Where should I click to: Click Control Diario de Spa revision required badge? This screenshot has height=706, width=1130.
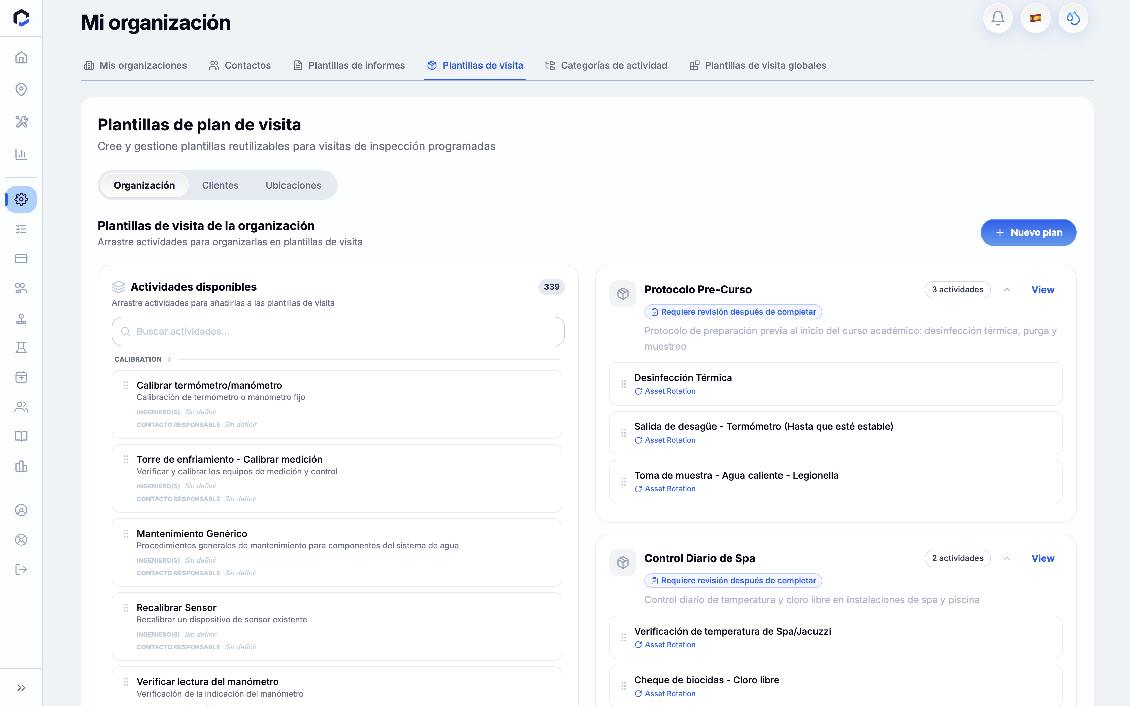pyautogui.click(x=733, y=581)
